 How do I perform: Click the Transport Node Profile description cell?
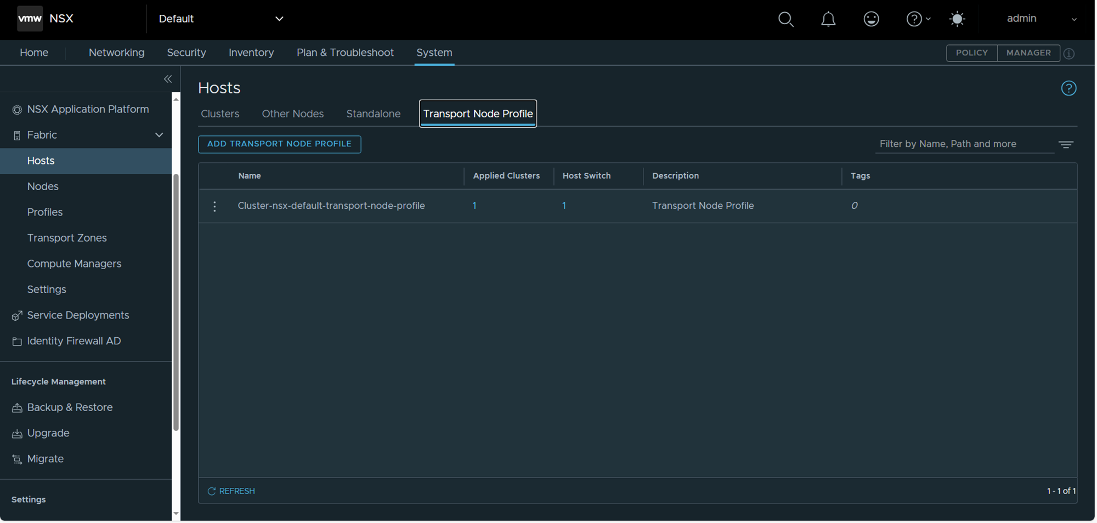[x=703, y=206]
